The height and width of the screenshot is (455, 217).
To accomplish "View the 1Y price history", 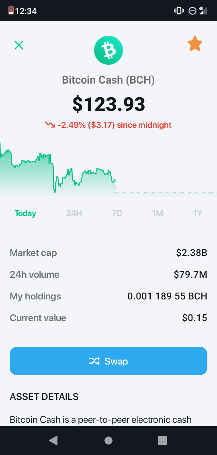I will click(197, 213).
